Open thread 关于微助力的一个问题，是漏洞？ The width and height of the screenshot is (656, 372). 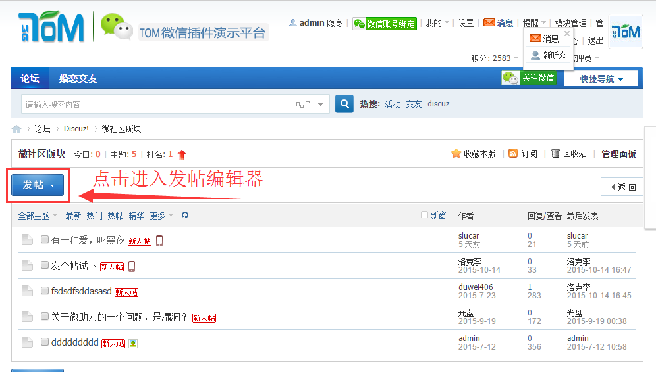119,317
